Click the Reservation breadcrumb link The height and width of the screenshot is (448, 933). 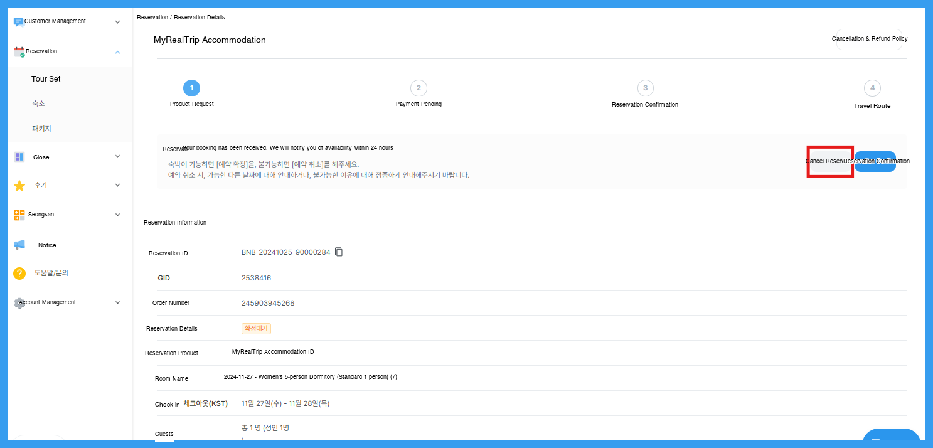(152, 18)
